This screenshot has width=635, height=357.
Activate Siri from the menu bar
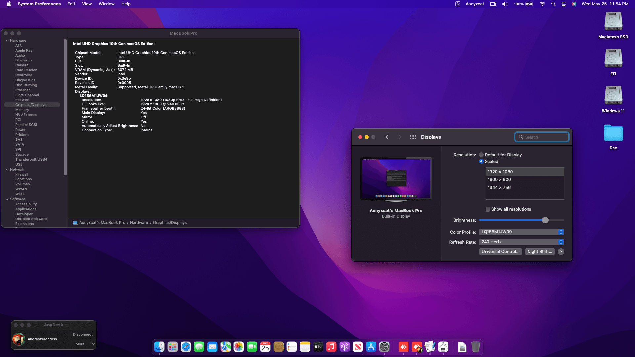(574, 4)
